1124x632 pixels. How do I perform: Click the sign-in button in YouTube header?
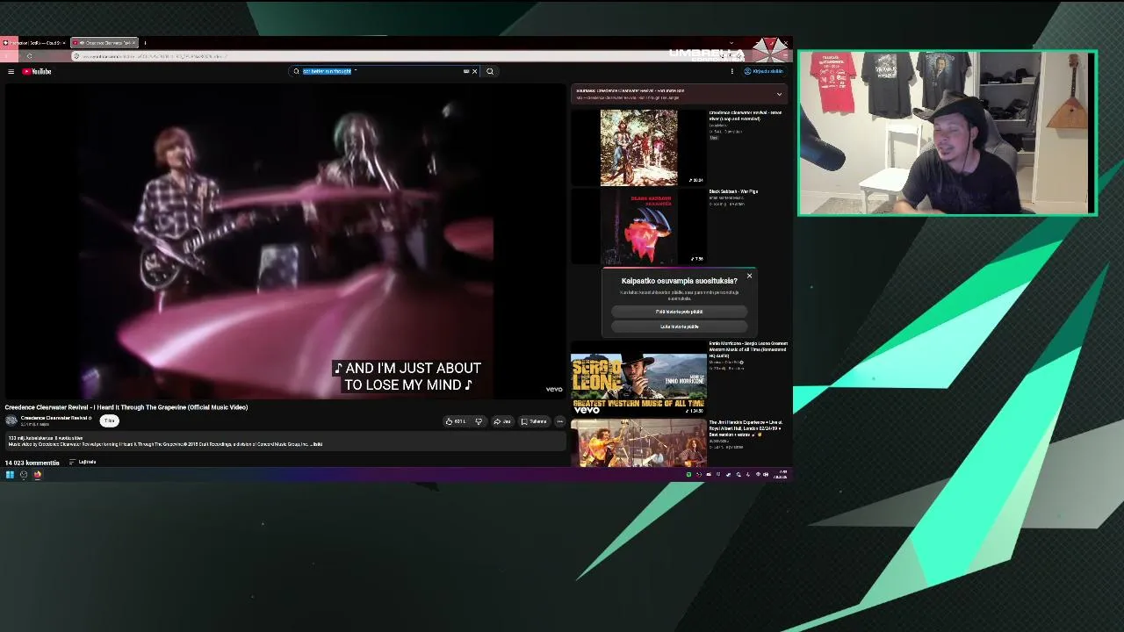point(764,71)
